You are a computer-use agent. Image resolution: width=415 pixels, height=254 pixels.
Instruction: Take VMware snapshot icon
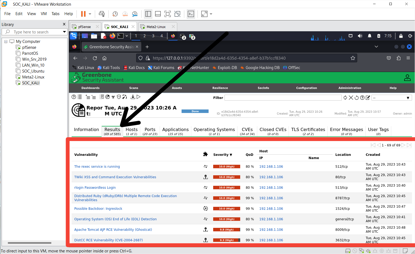pos(115,14)
